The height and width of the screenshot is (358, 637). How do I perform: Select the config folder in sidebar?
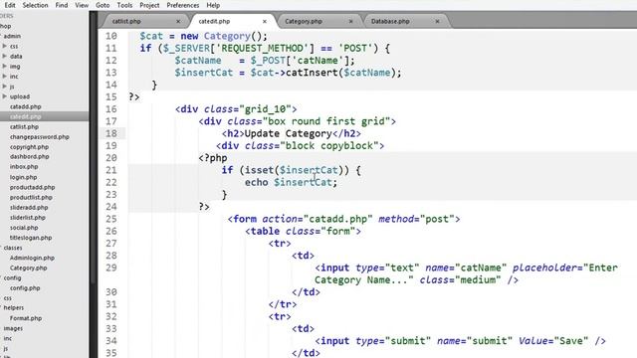tap(12, 278)
